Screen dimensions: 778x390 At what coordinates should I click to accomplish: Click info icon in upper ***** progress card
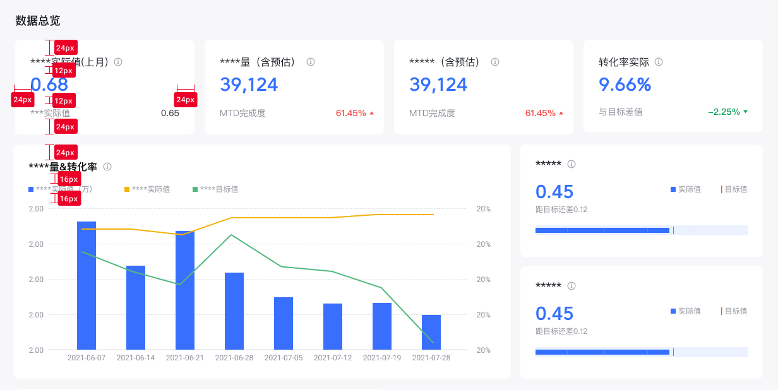[572, 164]
